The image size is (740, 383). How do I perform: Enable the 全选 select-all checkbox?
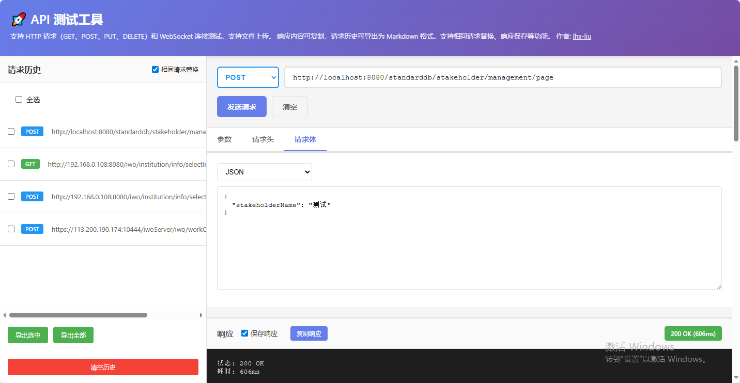19,99
